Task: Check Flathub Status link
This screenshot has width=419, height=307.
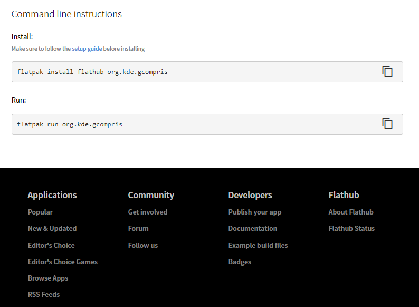Action: pyautogui.click(x=351, y=228)
